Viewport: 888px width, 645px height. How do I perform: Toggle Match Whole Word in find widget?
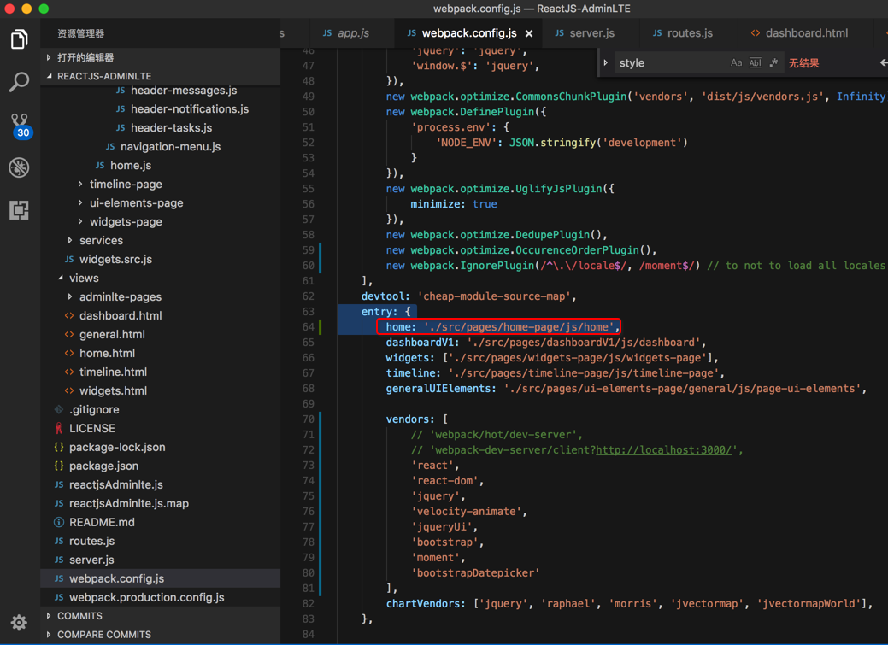point(755,63)
